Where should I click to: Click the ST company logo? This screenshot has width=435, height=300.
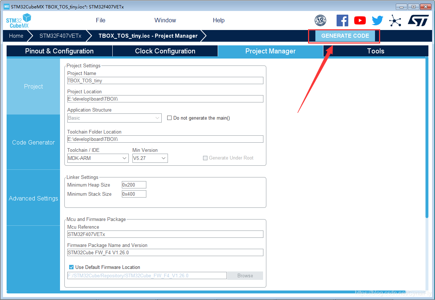419,20
